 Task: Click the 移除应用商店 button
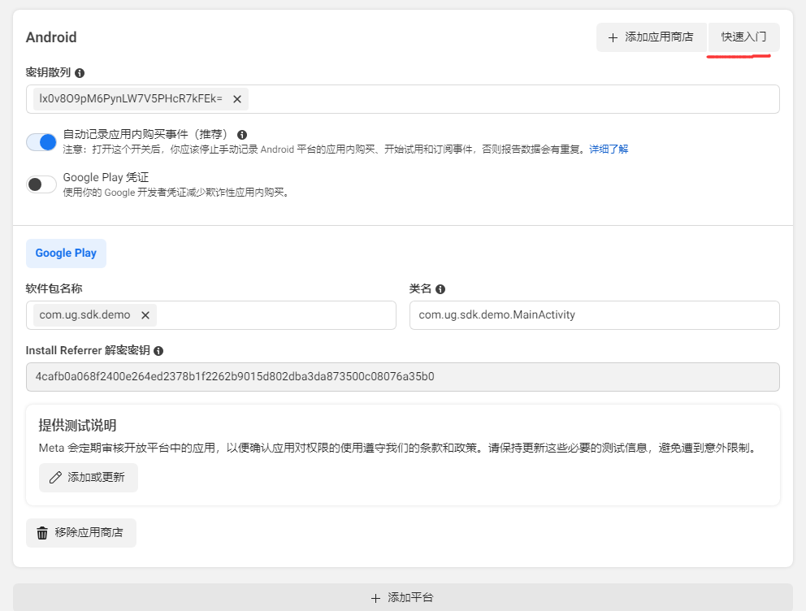(81, 533)
